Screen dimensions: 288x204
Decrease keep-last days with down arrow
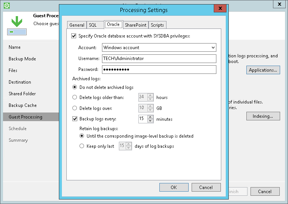pyautogui.click(x=129, y=148)
